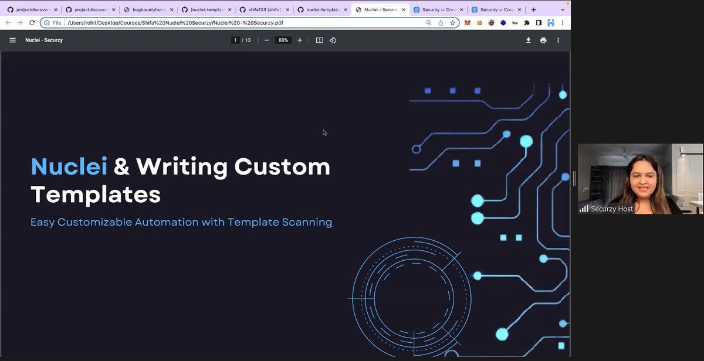The width and height of the screenshot is (704, 361).
Task: Click the 80% zoom level field
Action: [283, 40]
